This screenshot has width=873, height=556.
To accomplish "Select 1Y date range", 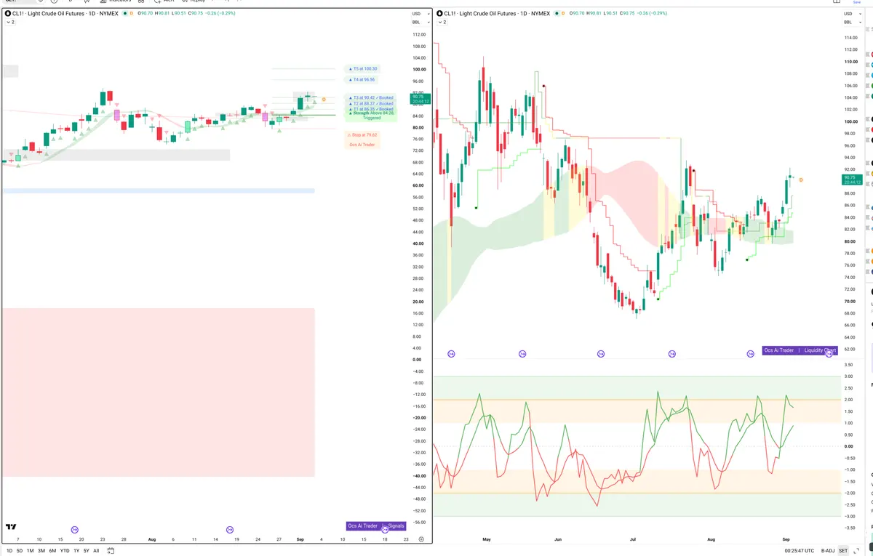I will tap(76, 551).
